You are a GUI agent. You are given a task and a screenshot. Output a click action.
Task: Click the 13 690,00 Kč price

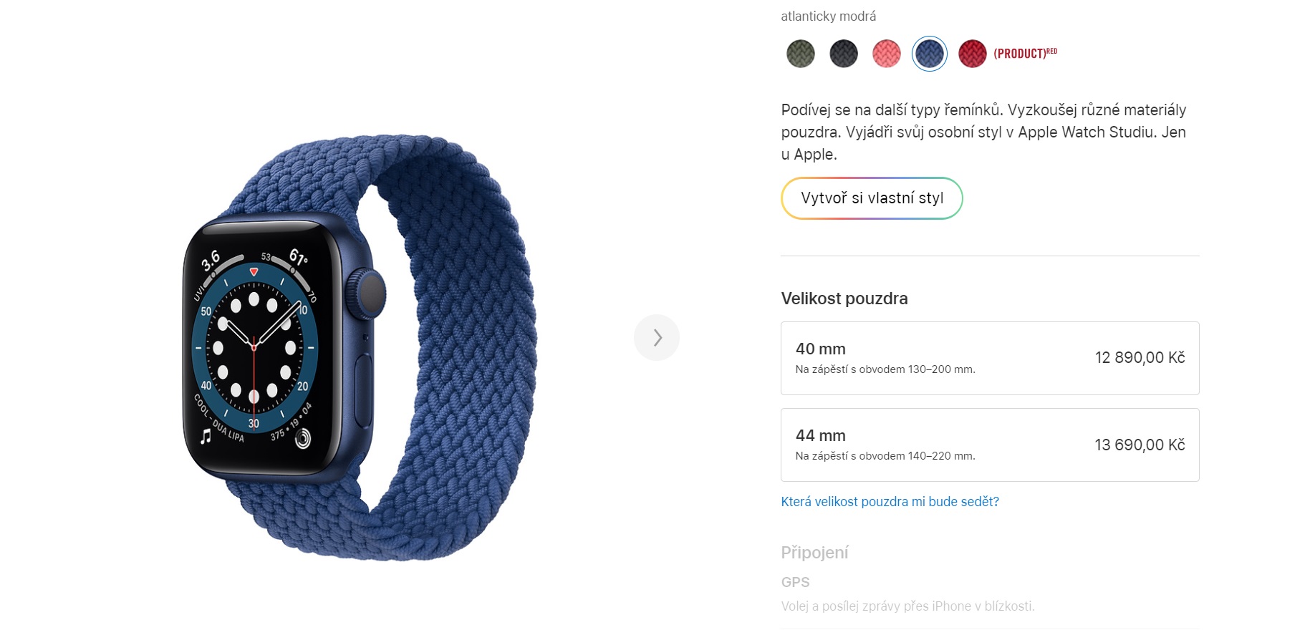tap(1140, 445)
